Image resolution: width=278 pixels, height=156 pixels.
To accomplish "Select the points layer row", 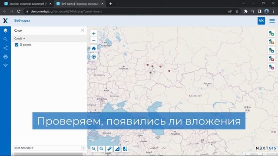I will (x=49, y=45).
